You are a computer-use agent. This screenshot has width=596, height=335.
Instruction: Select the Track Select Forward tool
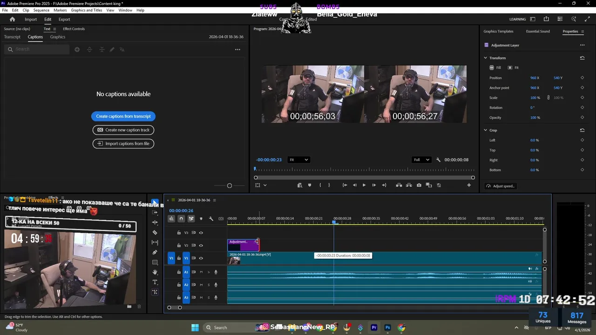pyautogui.click(x=155, y=212)
